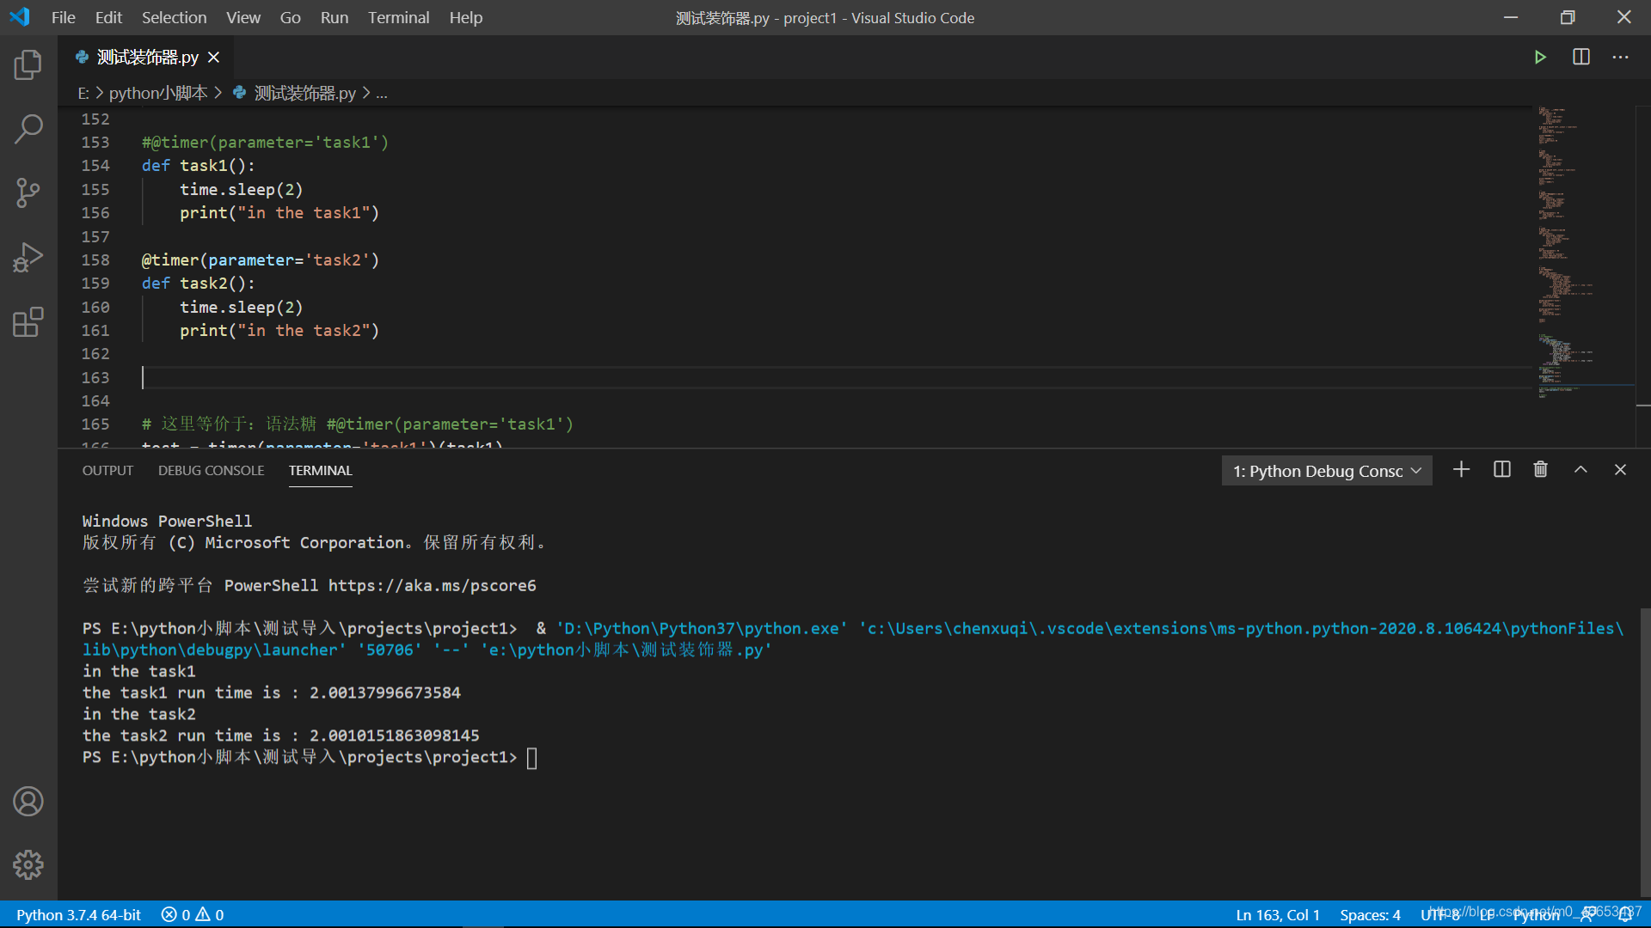Click 'the task1 run time is' output
Viewport: 1651px width, 928px height.
[272, 693]
